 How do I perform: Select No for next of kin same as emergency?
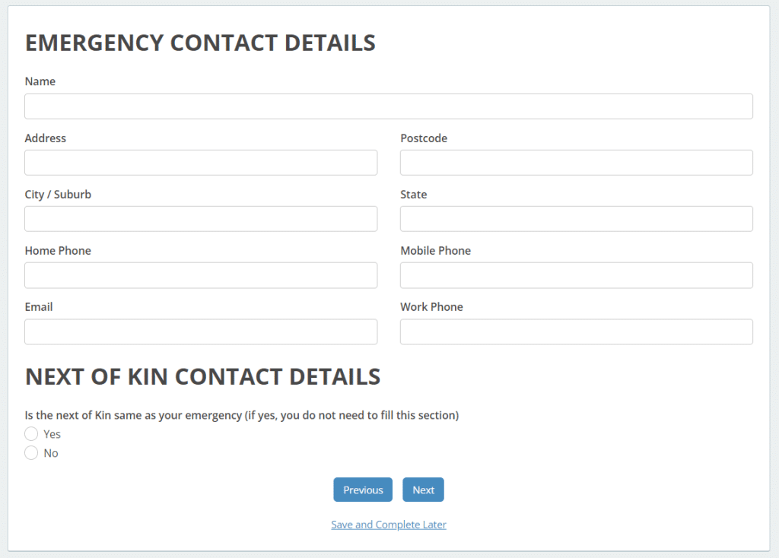pyautogui.click(x=31, y=452)
